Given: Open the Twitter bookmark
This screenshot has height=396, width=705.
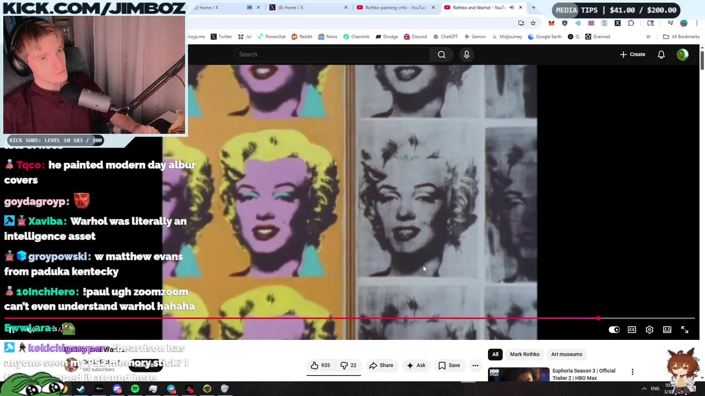Looking at the screenshot, I should click(x=221, y=37).
